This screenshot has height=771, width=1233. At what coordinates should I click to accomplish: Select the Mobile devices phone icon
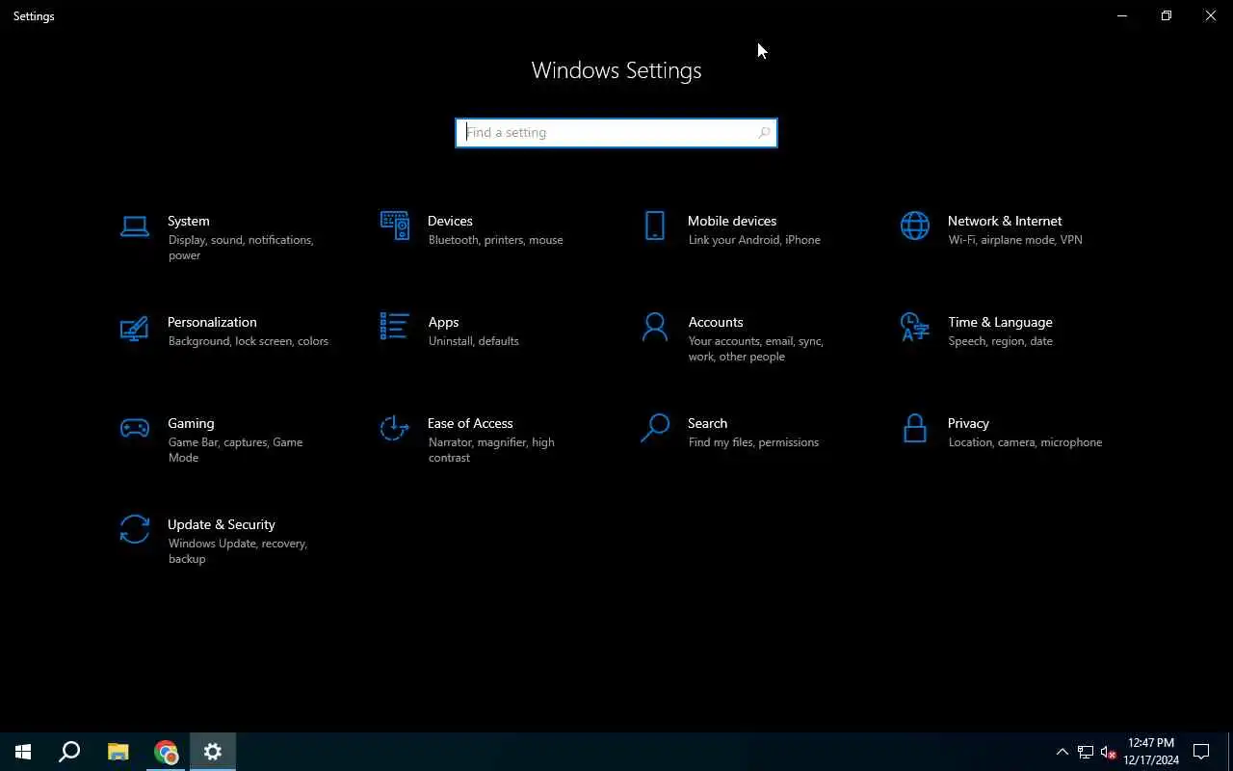[x=655, y=226]
